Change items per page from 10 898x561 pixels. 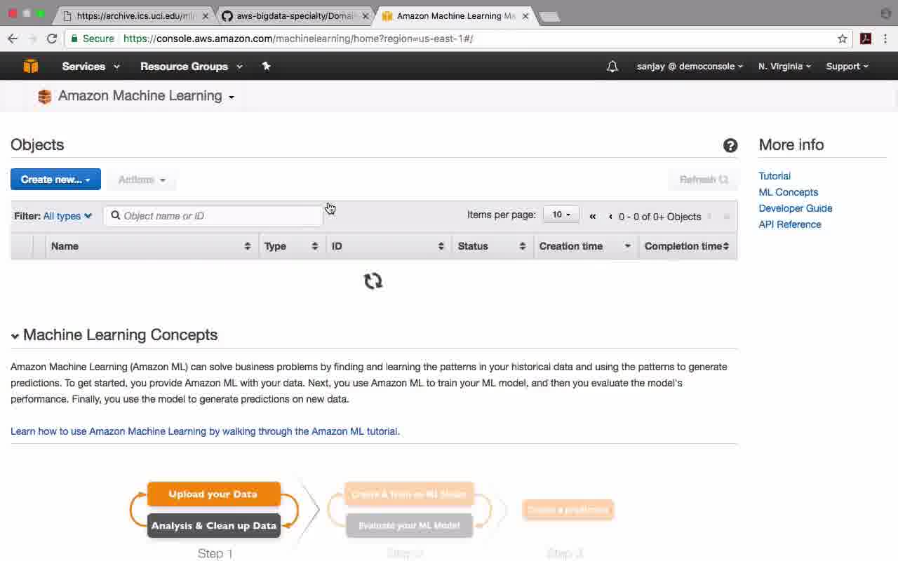tap(561, 215)
